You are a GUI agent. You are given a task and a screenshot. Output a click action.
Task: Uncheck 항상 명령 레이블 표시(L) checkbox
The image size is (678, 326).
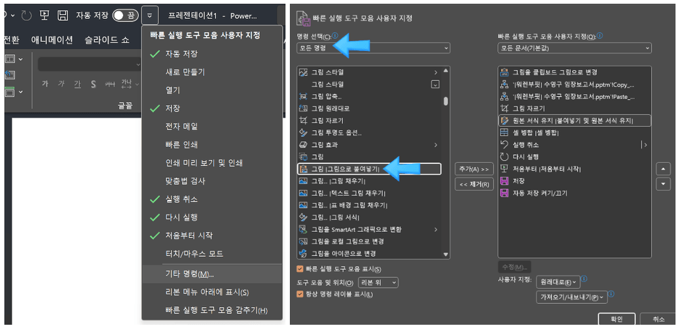point(300,295)
